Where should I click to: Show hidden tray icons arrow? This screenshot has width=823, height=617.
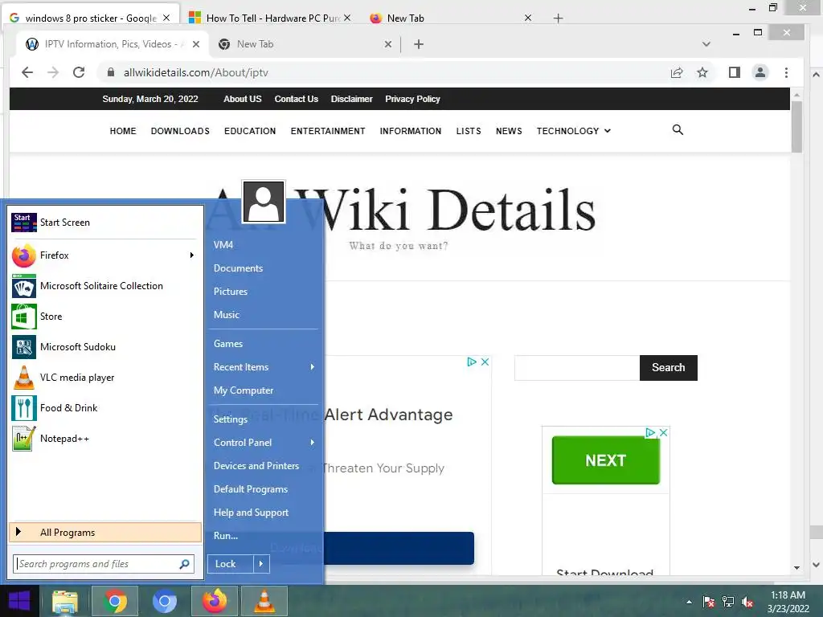(689, 602)
